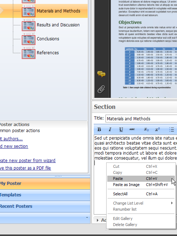The height and width of the screenshot is (236, 177).
Task: Open attachments paperclip in PDF preview
Action: (101, 89)
